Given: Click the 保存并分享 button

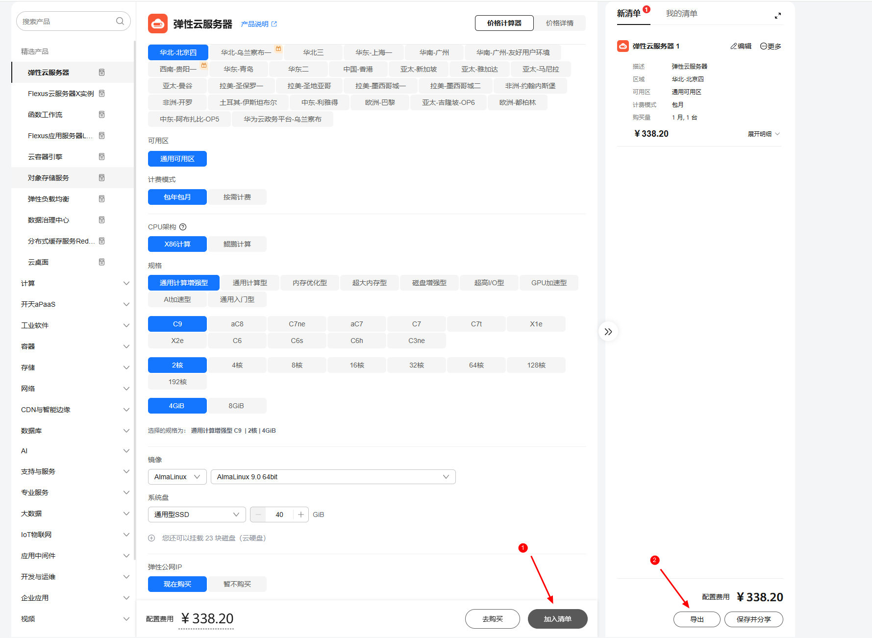Looking at the screenshot, I should (x=754, y=619).
